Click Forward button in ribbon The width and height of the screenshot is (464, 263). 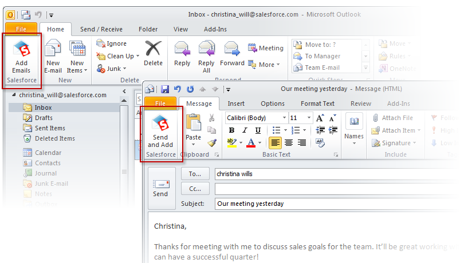(x=232, y=54)
